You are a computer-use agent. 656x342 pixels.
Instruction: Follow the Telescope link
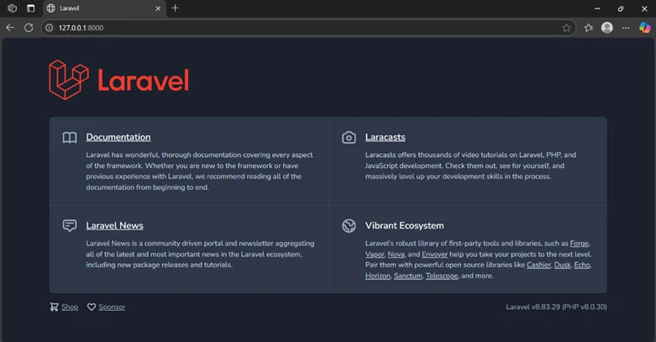(442, 276)
